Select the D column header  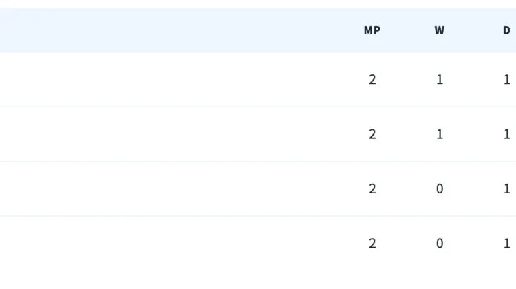[x=507, y=30]
